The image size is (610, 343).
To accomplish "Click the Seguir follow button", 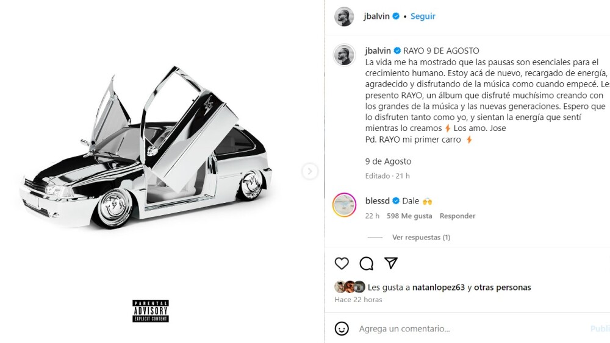I will [x=423, y=16].
